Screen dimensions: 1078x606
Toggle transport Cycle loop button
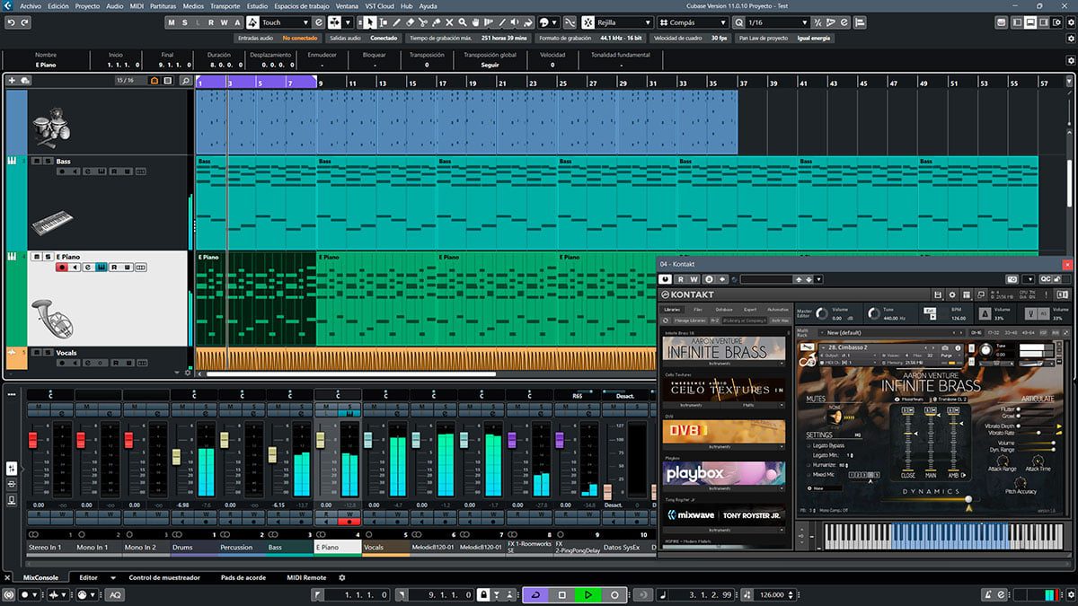tap(535, 594)
